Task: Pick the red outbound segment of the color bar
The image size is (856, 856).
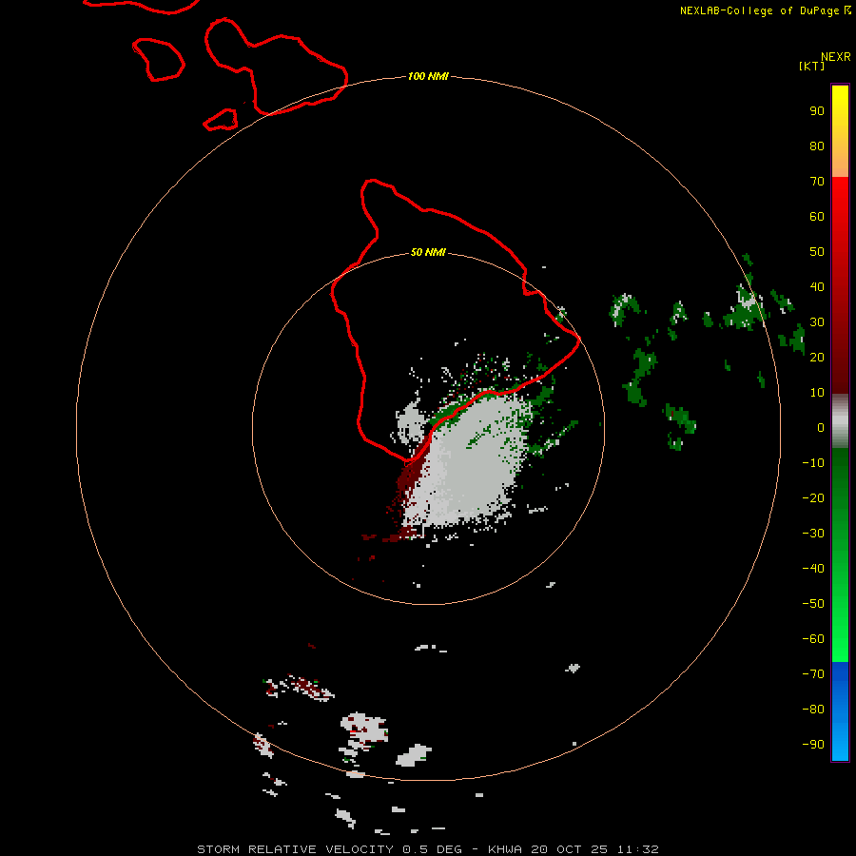Action: [x=840, y=285]
